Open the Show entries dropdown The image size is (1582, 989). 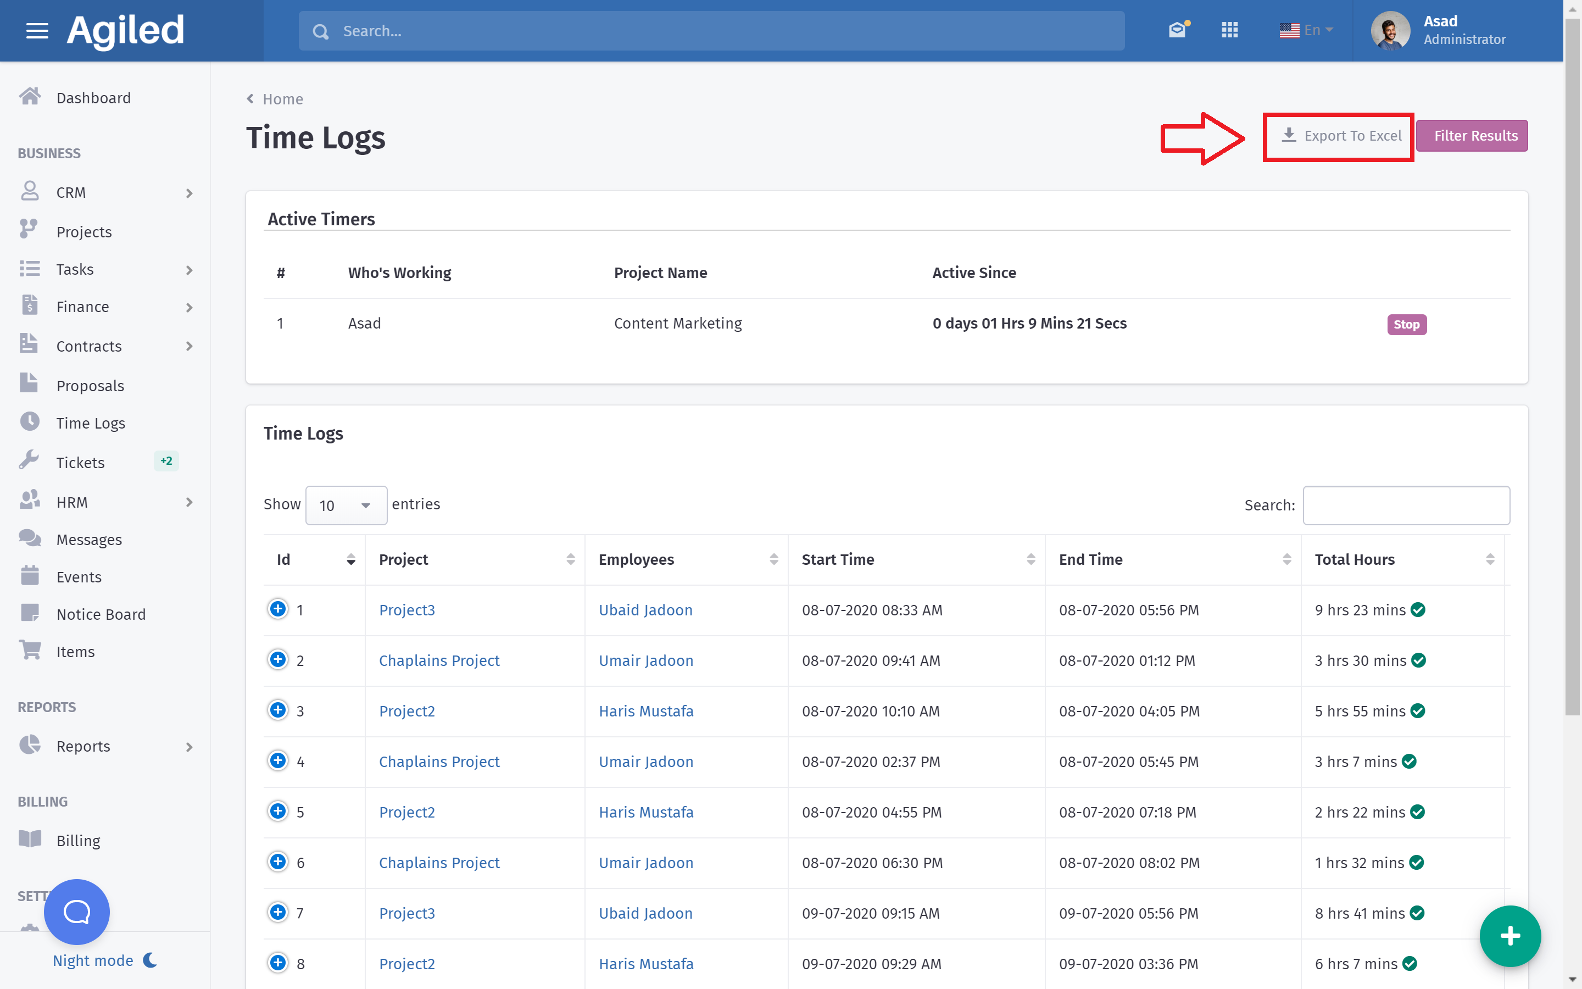pyautogui.click(x=346, y=505)
